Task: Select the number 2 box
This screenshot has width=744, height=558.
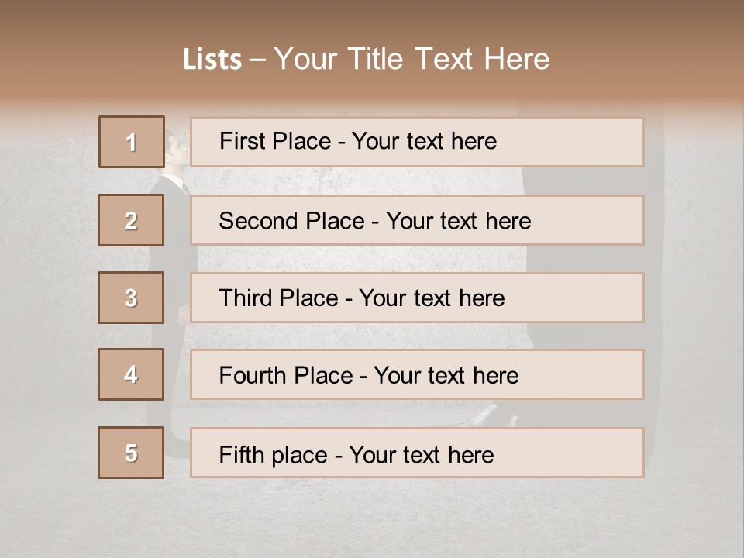Action: click(131, 220)
